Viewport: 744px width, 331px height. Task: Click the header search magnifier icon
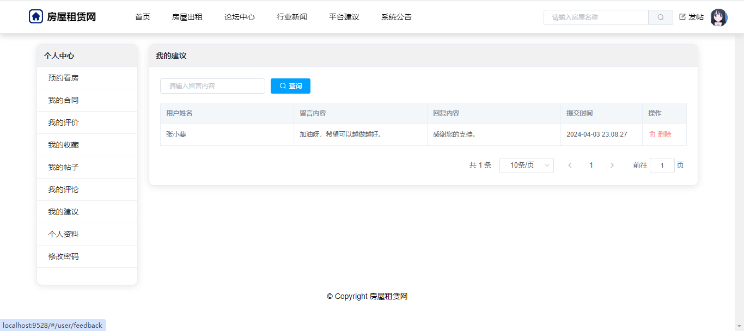click(660, 17)
